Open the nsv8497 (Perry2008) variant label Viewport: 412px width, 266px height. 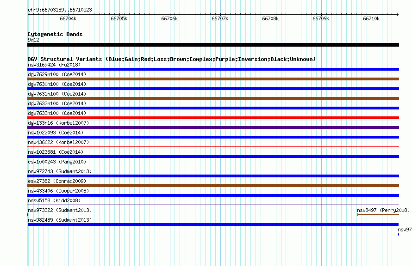pos(383,210)
